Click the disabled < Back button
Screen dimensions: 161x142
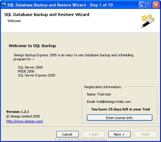point(93,134)
